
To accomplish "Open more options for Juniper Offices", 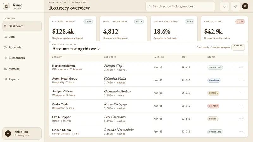I will pyautogui.click(x=242, y=93).
